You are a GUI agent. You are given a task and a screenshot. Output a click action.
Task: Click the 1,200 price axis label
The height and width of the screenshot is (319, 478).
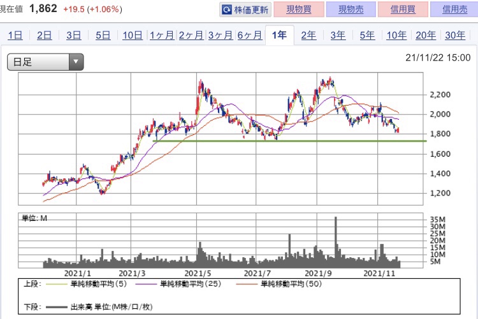point(440,193)
